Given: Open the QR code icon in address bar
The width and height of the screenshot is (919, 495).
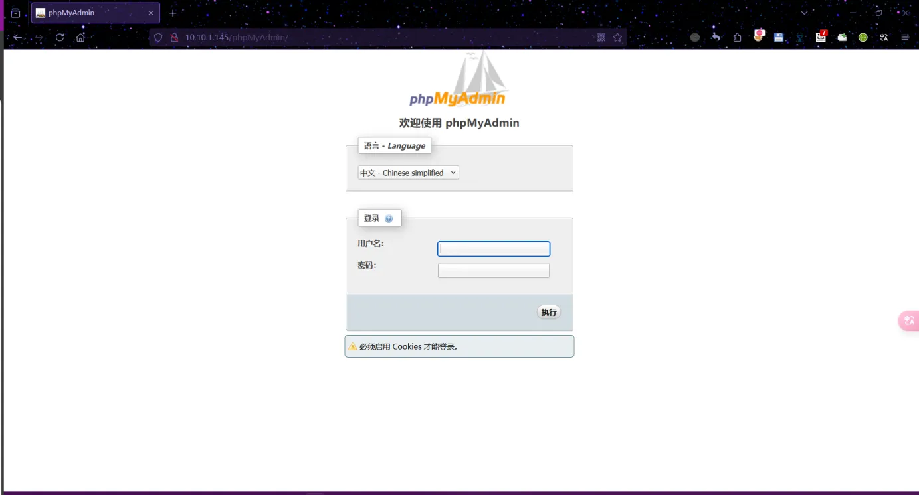Looking at the screenshot, I should click(x=601, y=38).
